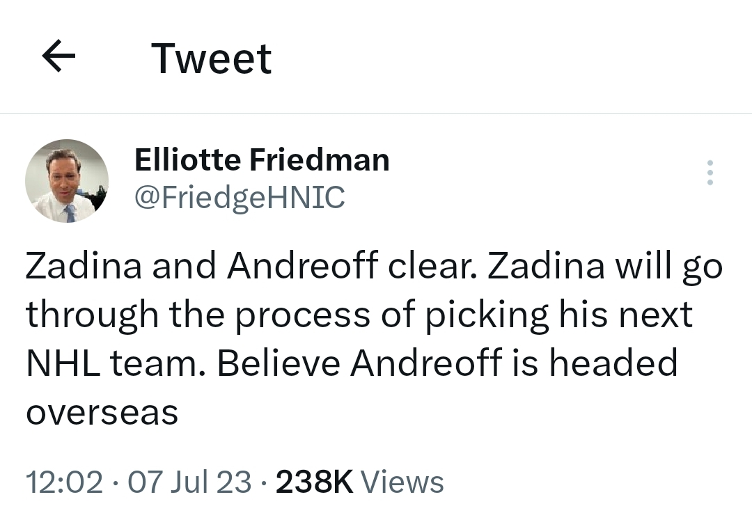Open the @FriedgeHNIC handle link
The width and height of the screenshot is (752, 520).
point(240,197)
